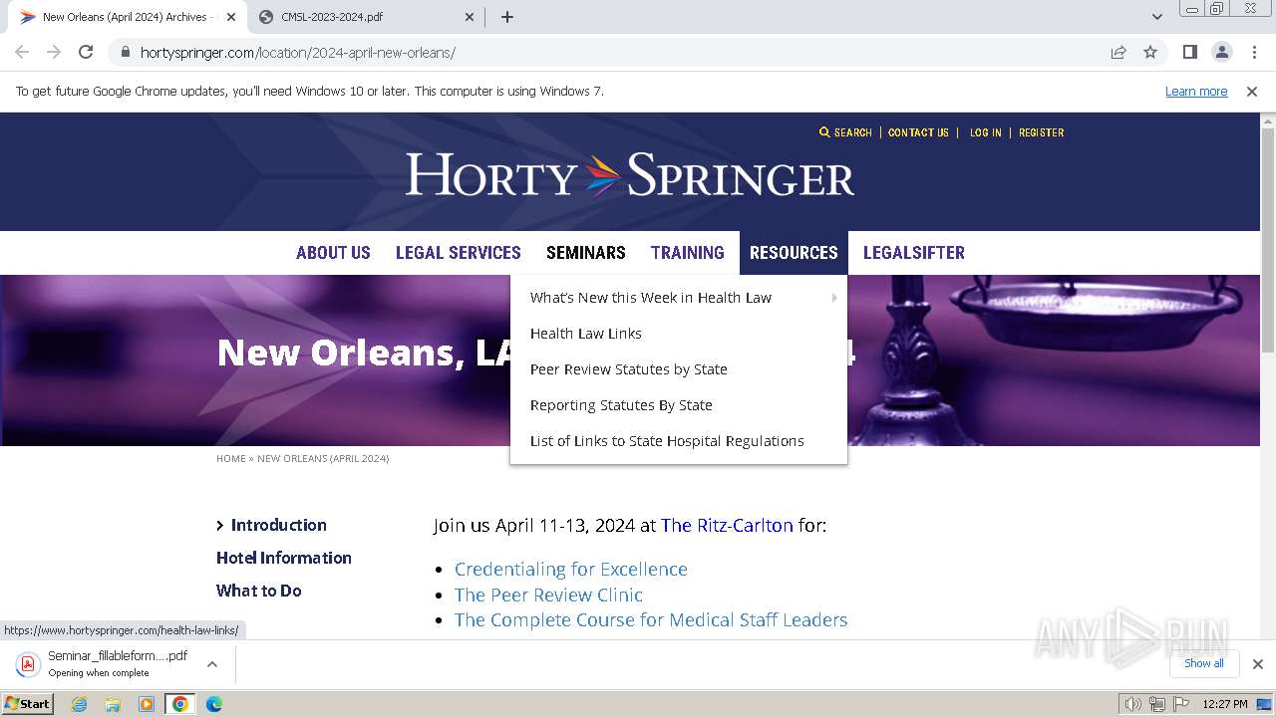Viewport: 1276px width, 717px height.
Task: Open Credentialing for Excellence link
Action: (571, 570)
